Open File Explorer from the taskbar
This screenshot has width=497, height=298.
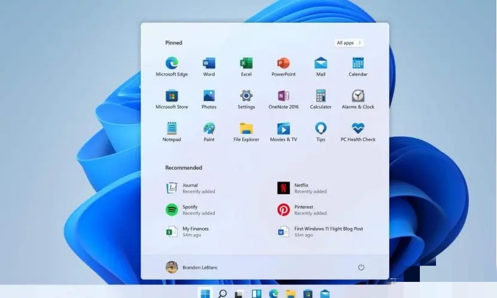(x=291, y=294)
